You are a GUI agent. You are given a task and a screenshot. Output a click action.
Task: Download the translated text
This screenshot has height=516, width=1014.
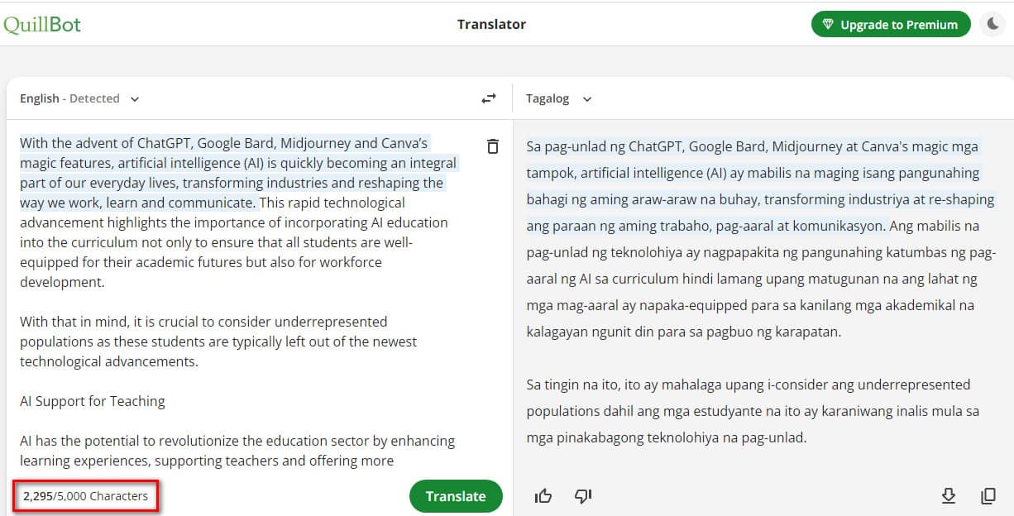click(x=949, y=496)
